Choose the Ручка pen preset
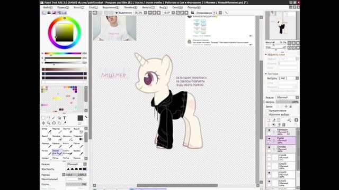Image resolution: width=339 pixels, height=190 pixels. point(47,153)
